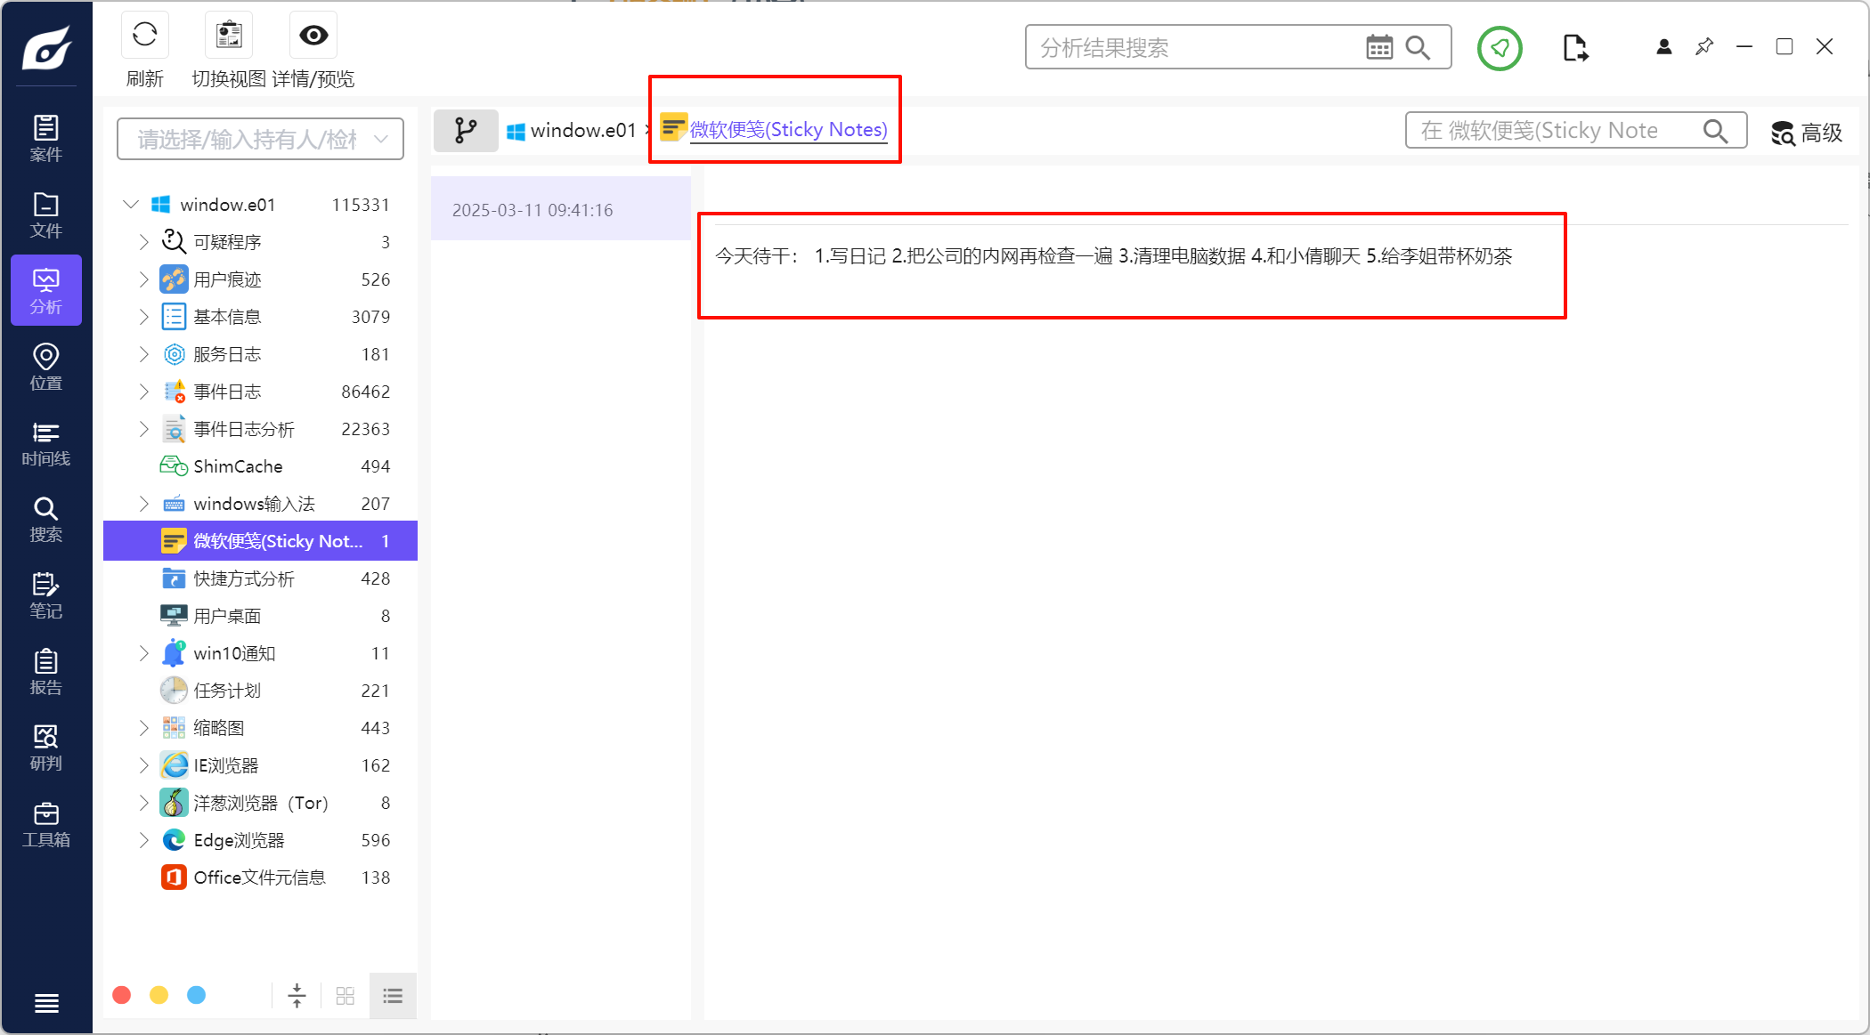
Task: Select 微软便笺(Sticky Notes) tree item
Action: (x=260, y=541)
